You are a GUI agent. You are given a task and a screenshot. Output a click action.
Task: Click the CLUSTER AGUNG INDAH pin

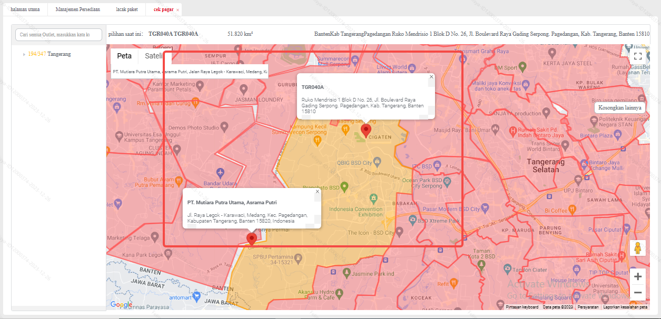177,149
